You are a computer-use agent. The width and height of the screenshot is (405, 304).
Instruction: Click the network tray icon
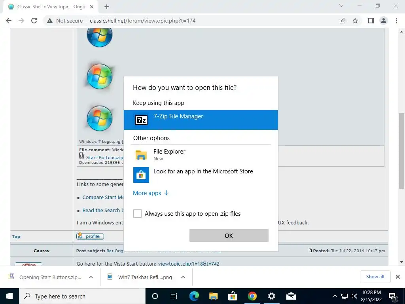click(344, 296)
